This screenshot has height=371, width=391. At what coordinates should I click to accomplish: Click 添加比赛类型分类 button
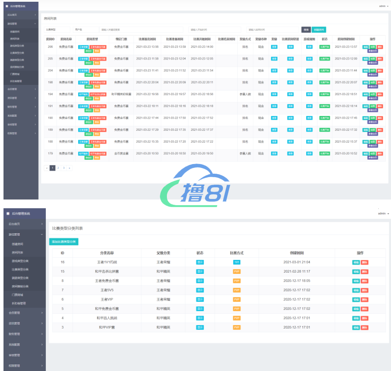pyautogui.click(x=64, y=241)
